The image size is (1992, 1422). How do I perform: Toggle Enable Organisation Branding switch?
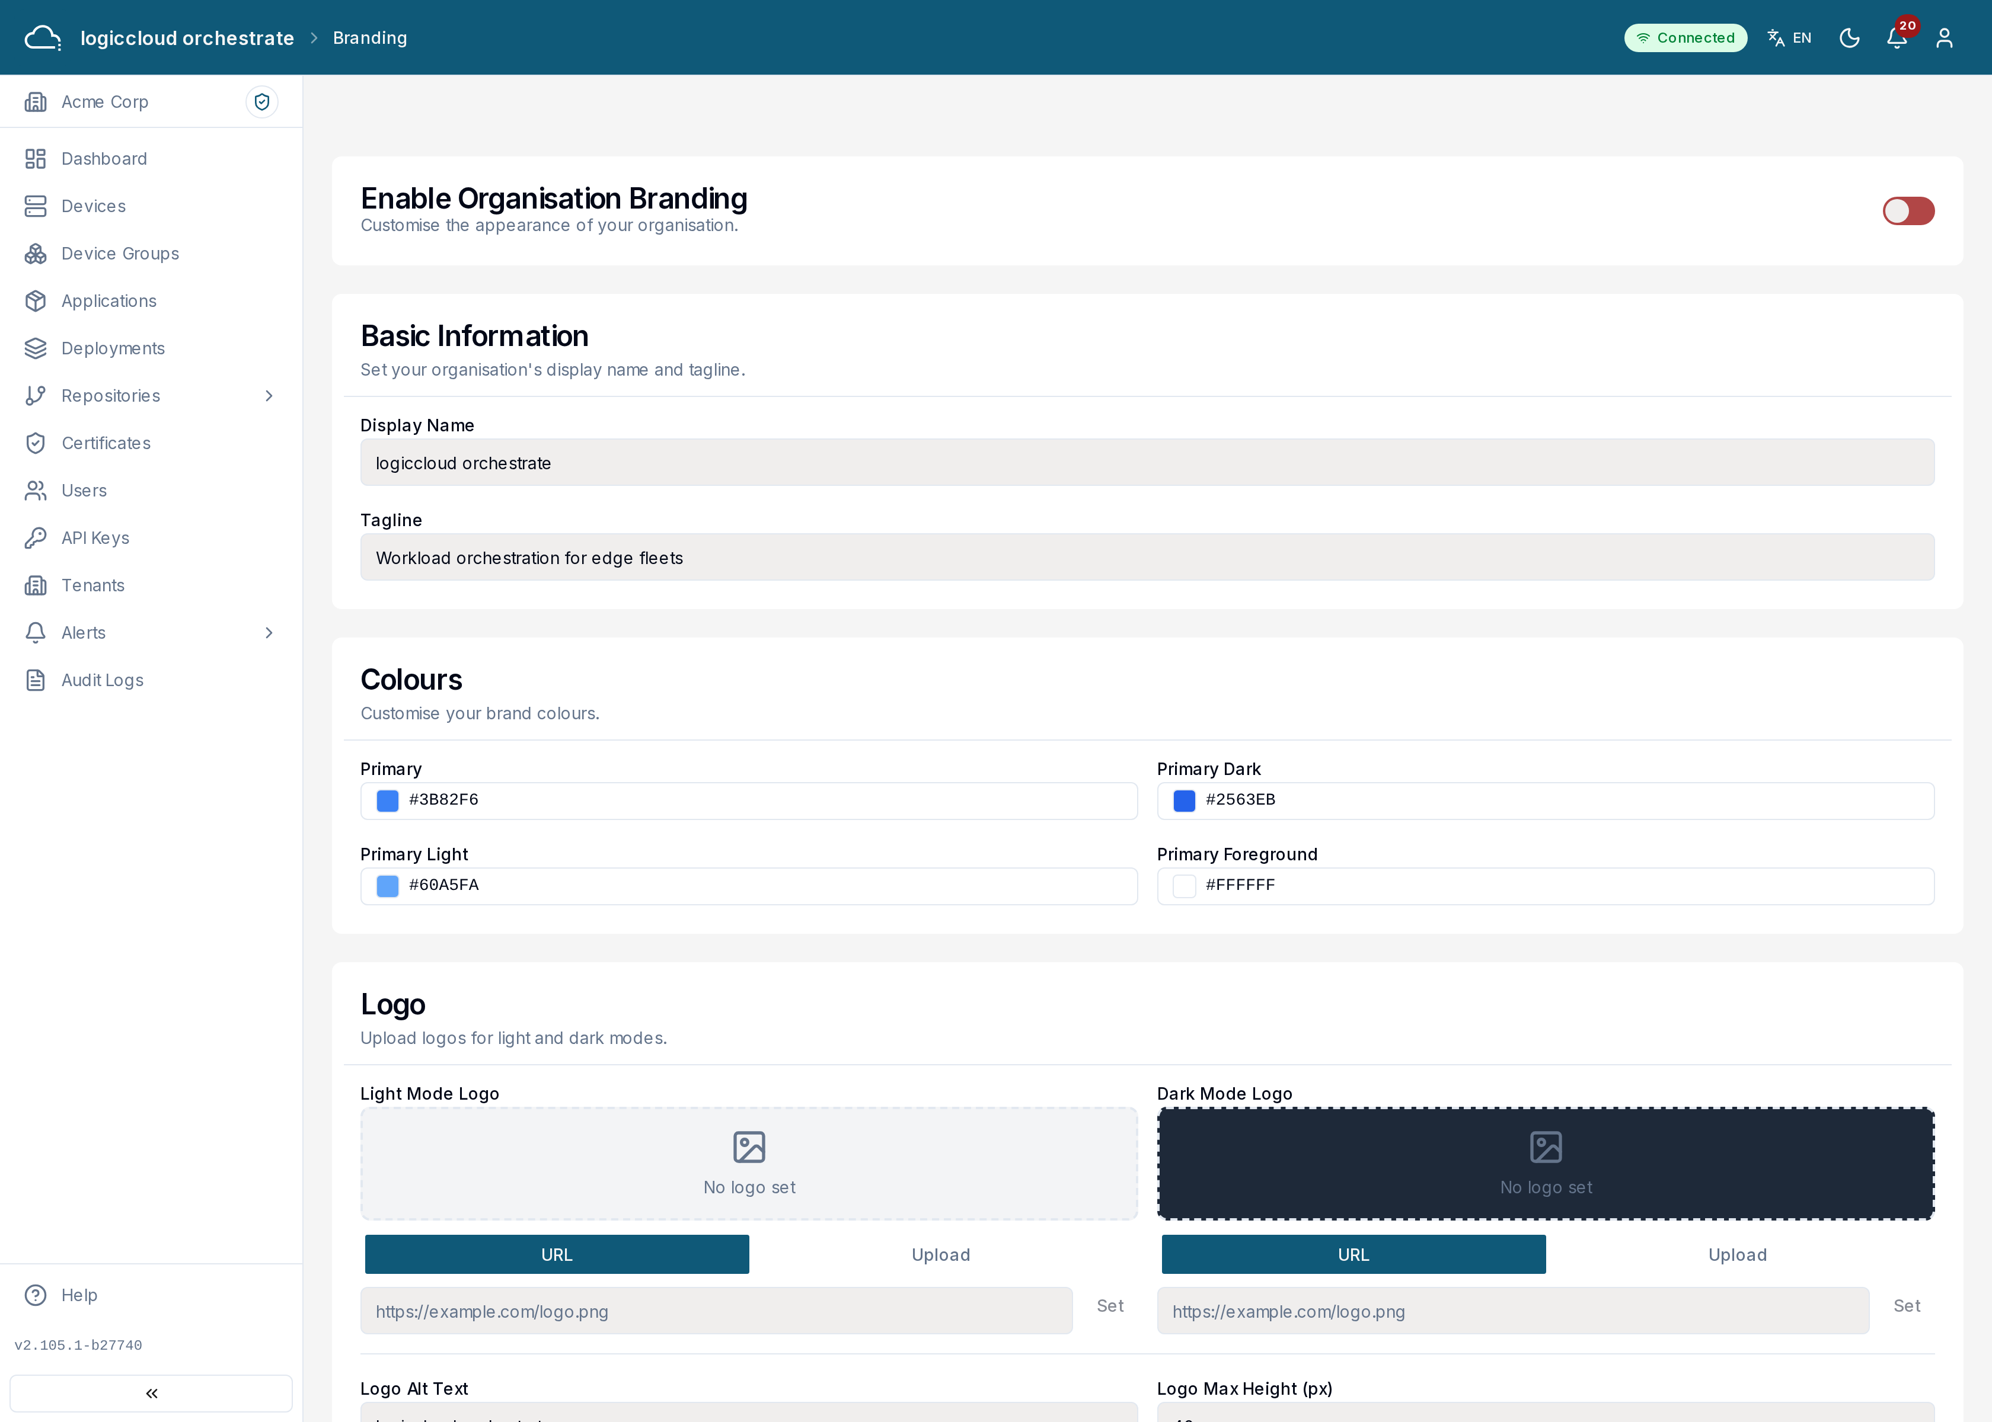tap(1908, 211)
